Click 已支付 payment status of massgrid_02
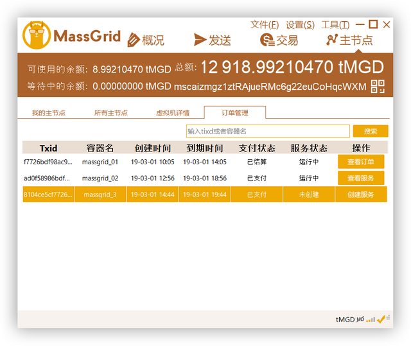The image size is (411, 346). pyautogui.click(x=257, y=178)
